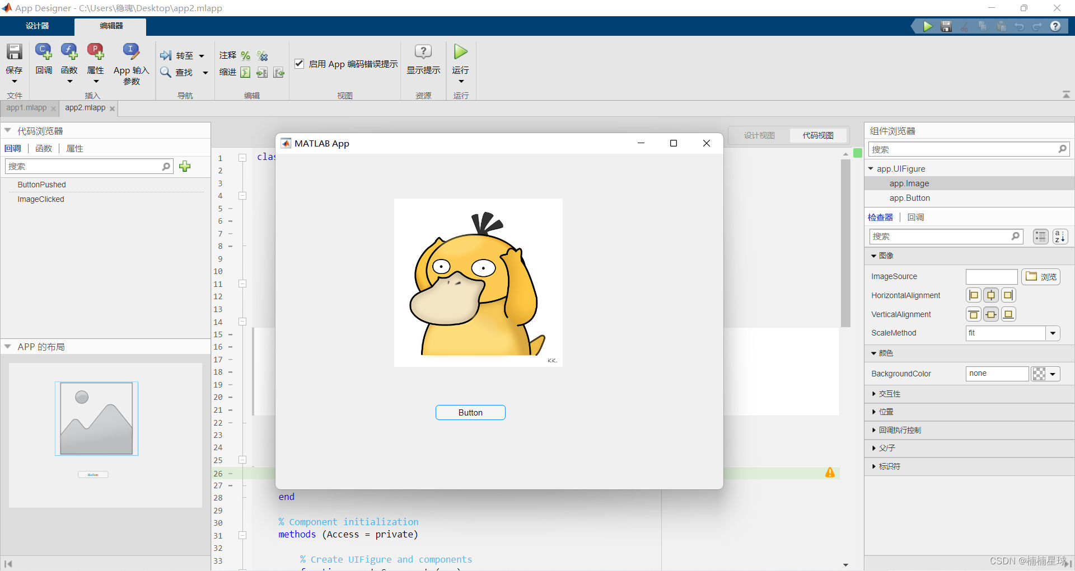This screenshot has width=1075, height=571.
Task: Click the ImageSource input field
Action: point(991,277)
